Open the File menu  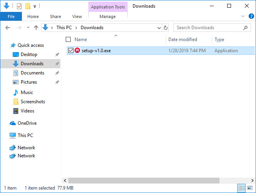pos(11,16)
